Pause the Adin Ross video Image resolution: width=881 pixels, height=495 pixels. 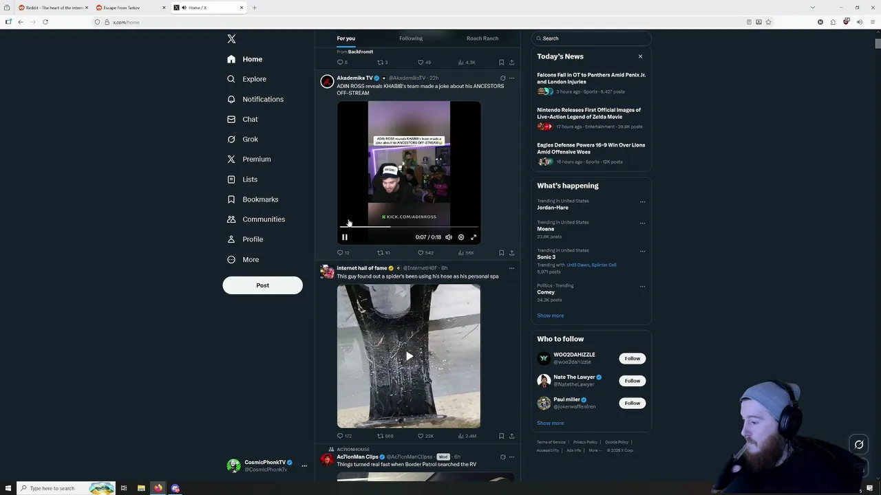345,237
